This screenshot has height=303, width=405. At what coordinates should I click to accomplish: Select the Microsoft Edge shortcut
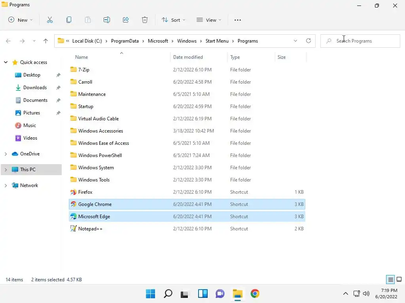click(x=187, y=217)
